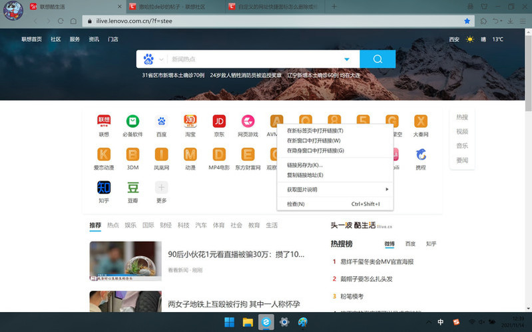Expand the search engine dropdown arrow
Screen dimensions: 532x332
(x=346, y=59)
